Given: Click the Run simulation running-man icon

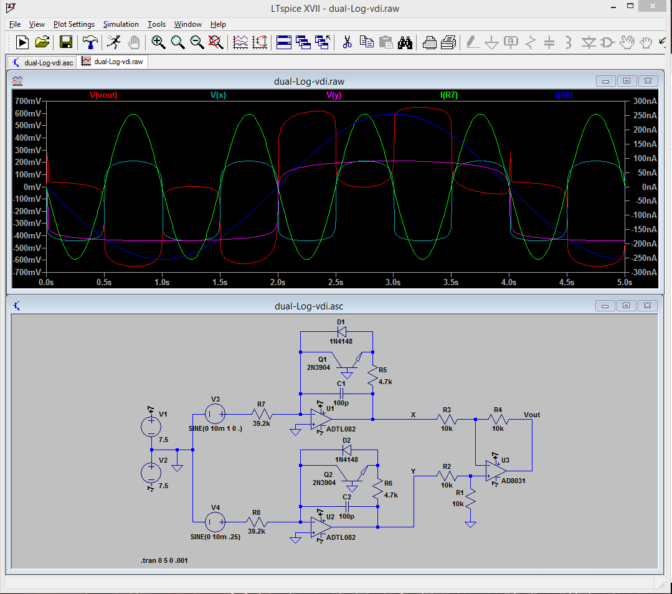Looking at the screenshot, I should pyautogui.click(x=113, y=42).
